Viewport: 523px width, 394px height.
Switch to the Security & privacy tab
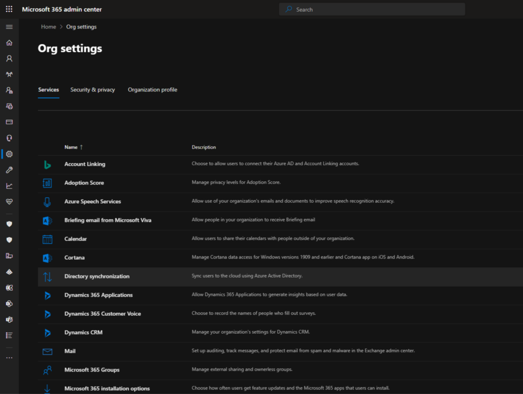93,90
